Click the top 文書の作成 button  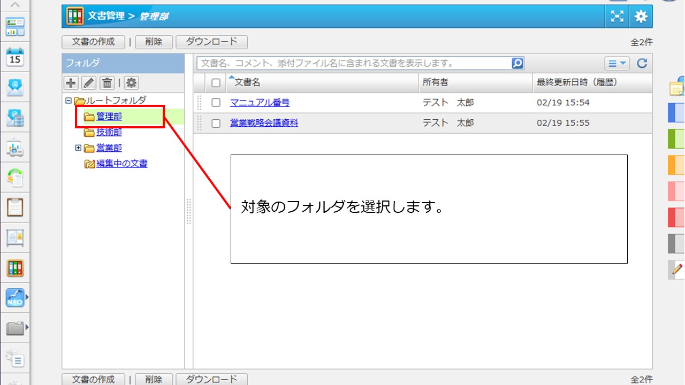pyautogui.click(x=93, y=42)
